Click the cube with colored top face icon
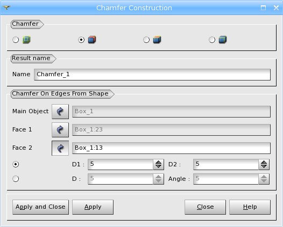 157,40
